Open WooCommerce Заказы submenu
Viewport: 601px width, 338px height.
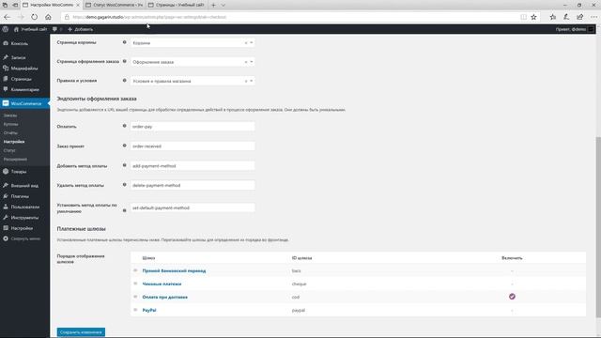pyautogui.click(x=10, y=115)
